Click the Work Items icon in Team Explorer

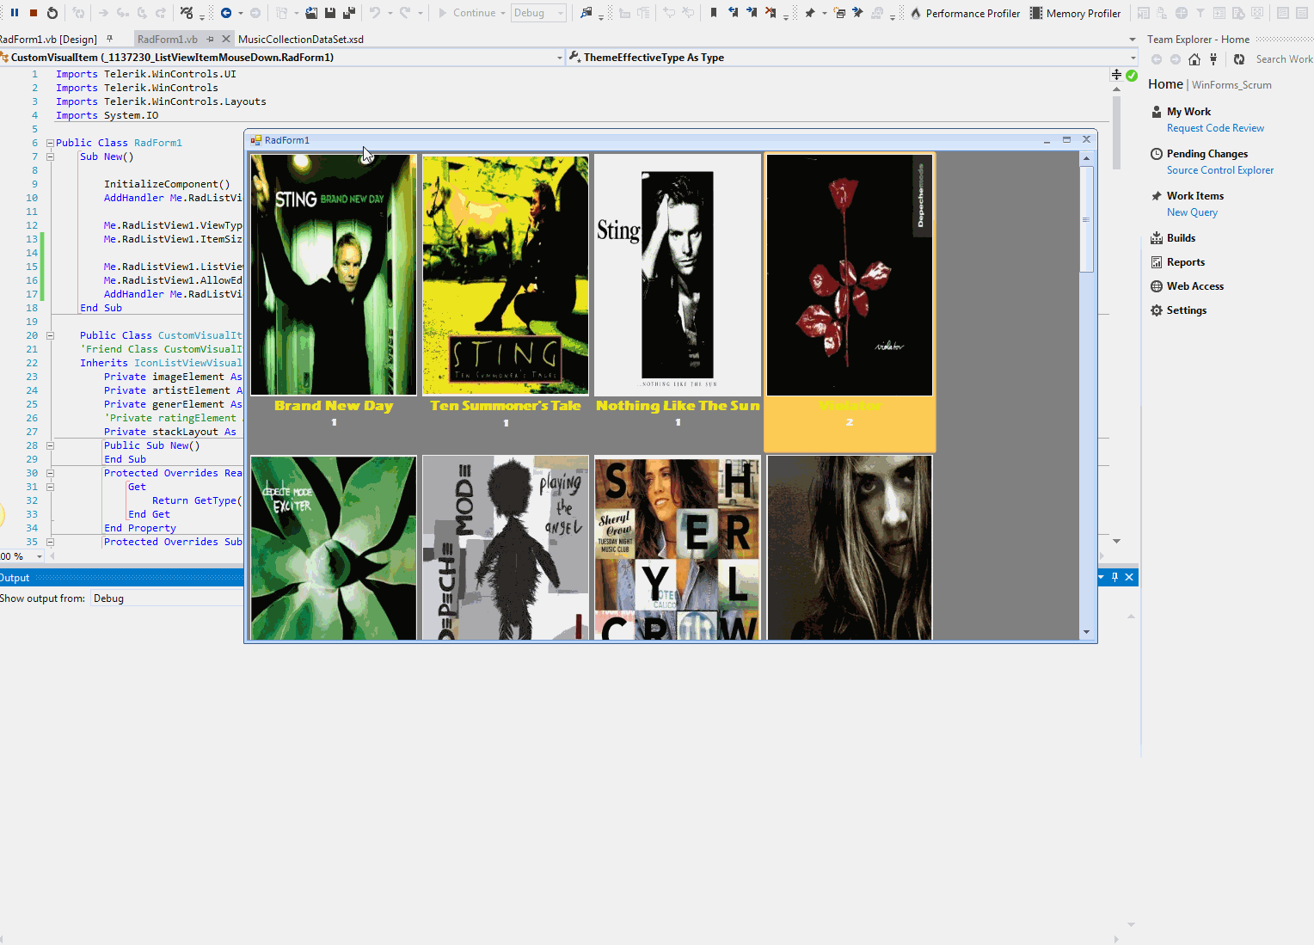pyautogui.click(x=1157, y=196)
